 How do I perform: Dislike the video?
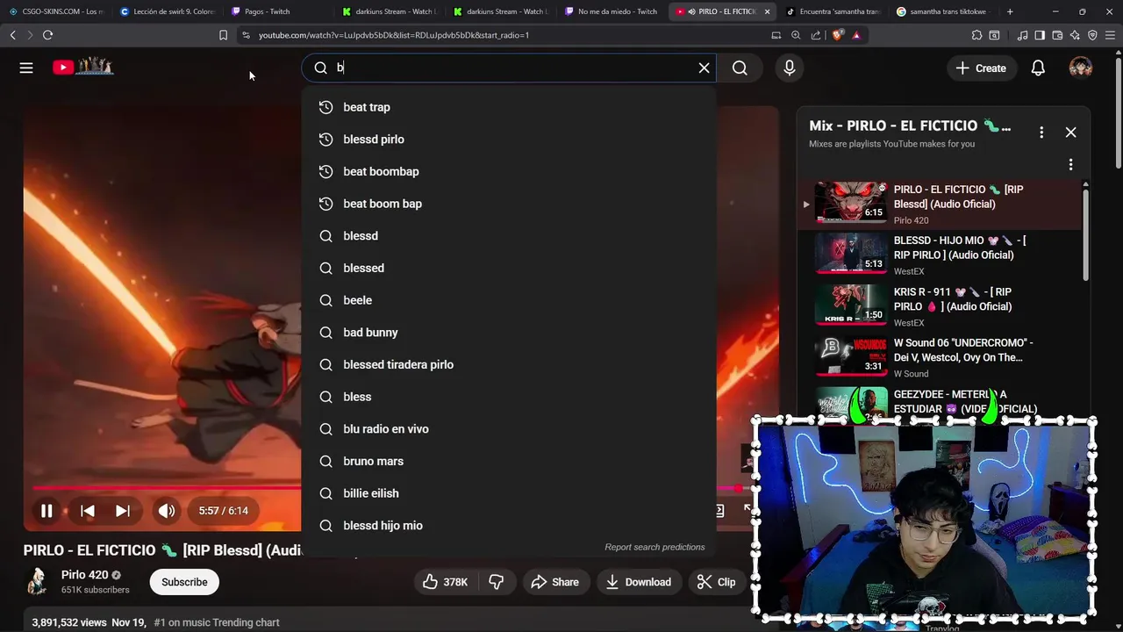[497, 582]
